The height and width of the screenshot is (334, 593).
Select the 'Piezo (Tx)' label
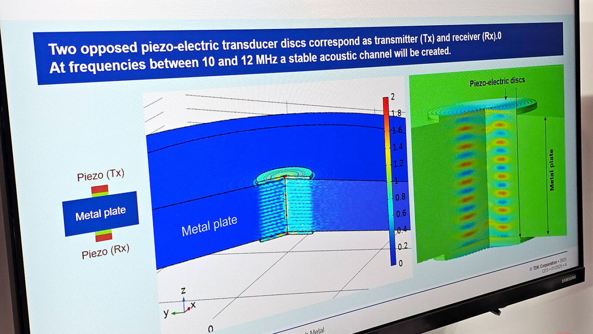(x=101, y=175)
